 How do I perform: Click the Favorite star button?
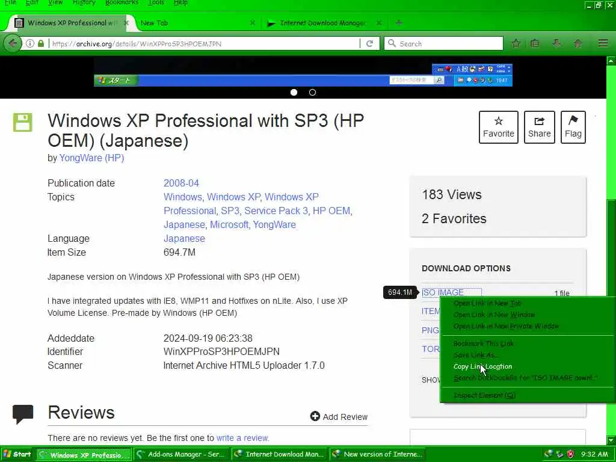pyautogui.click(x=499, y=128)
